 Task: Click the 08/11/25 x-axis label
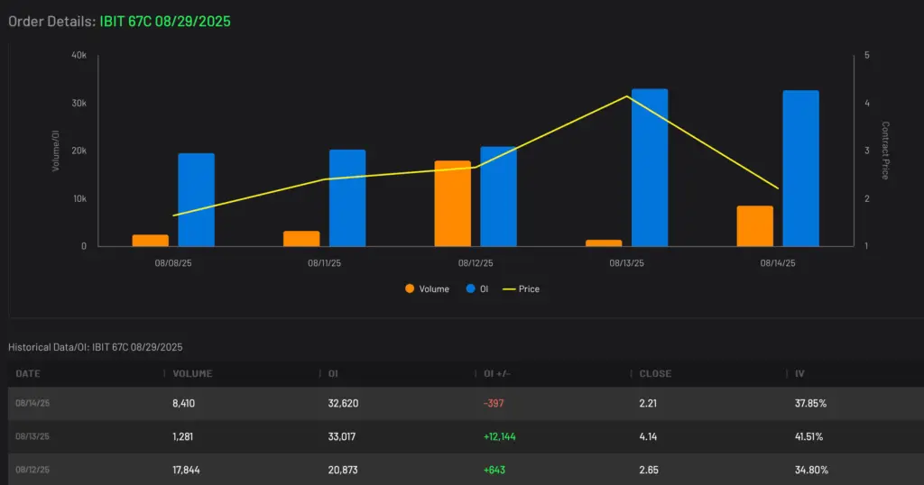[324, 263]
